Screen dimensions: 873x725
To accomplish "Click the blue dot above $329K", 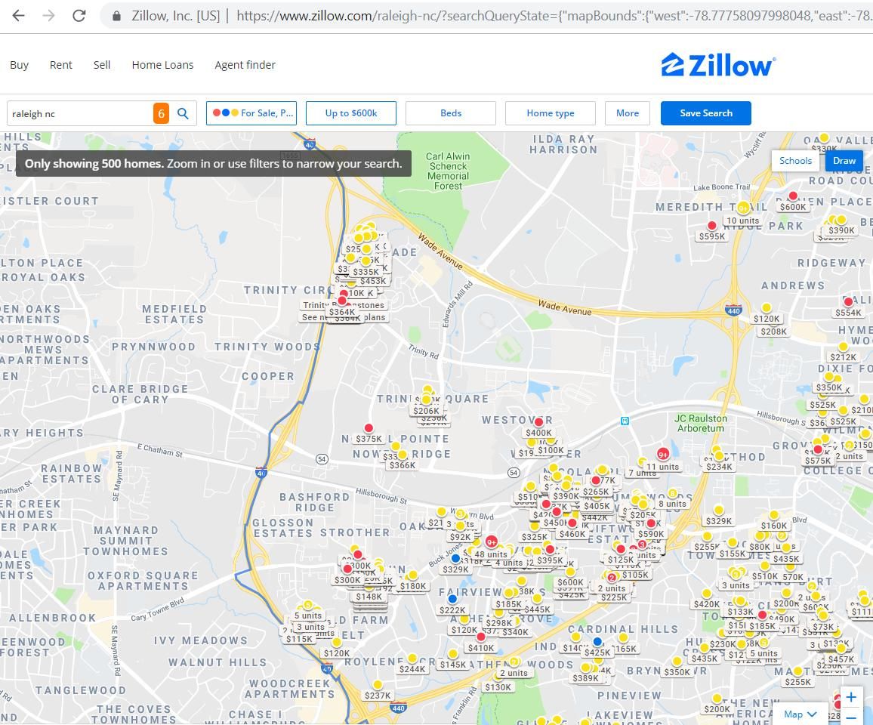I will click(x=455, y=558).
